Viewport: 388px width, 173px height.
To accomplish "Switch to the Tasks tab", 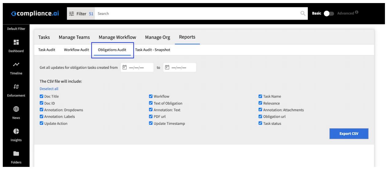I will (44, 37).
